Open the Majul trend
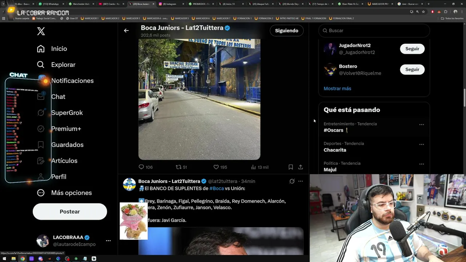Image resolution: width=466 pixels, height=262 pixels. [374, 166]
